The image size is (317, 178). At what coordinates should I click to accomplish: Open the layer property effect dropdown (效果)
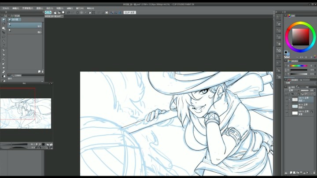tap(301, 83)
